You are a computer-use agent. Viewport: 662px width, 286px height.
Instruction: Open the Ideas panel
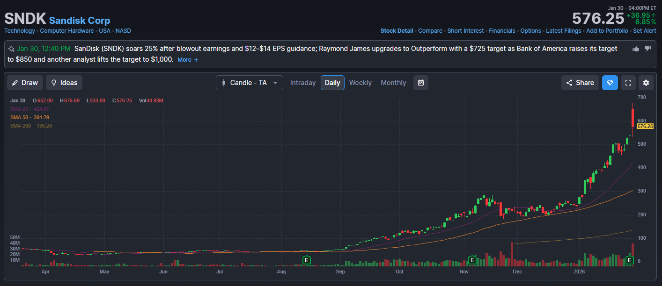pyautogui.click(x=64, y=83)
